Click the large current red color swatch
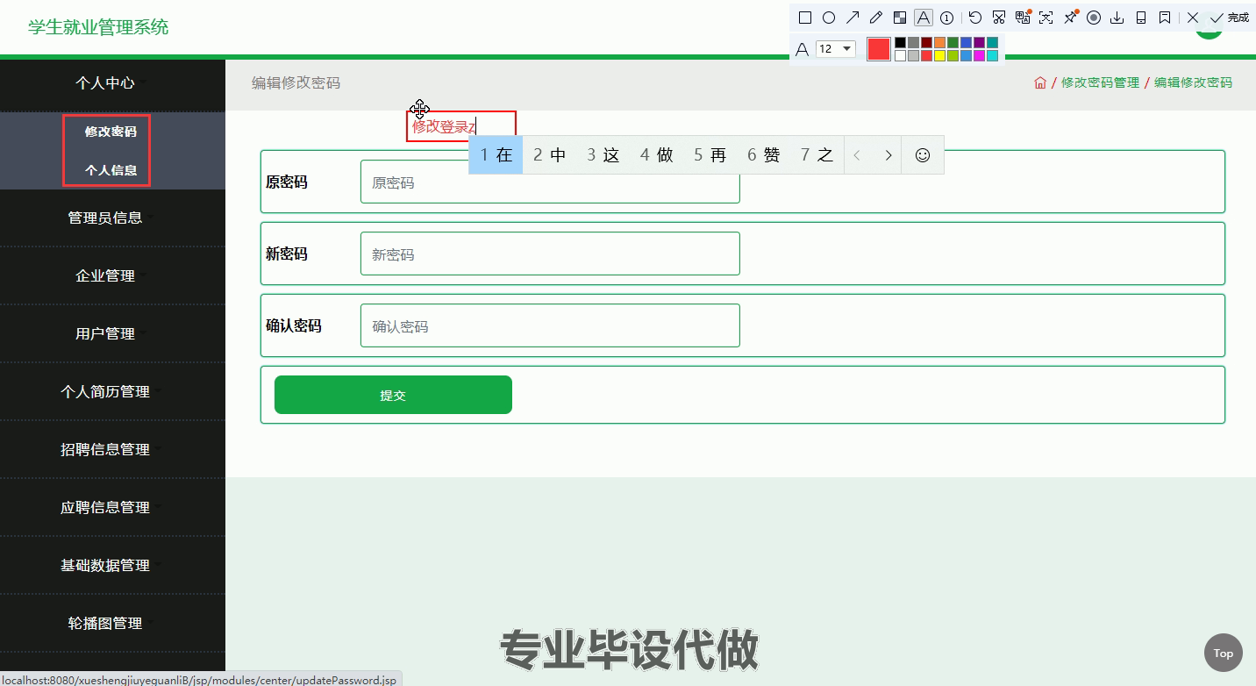This screenshot has height=686, width=1256. tap(879, 49)
